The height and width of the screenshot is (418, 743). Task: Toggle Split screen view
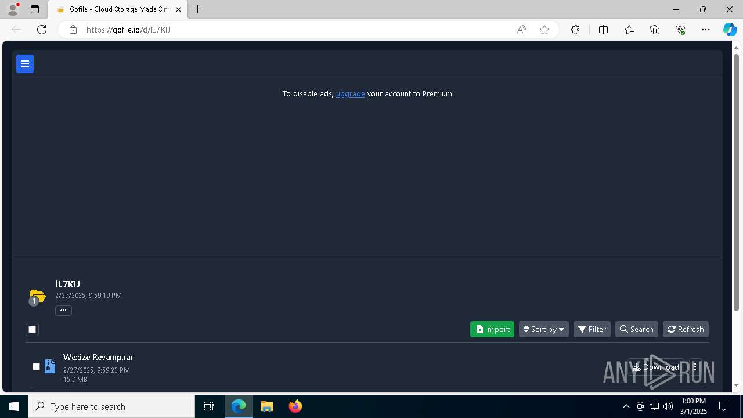[x=603, y=30]
